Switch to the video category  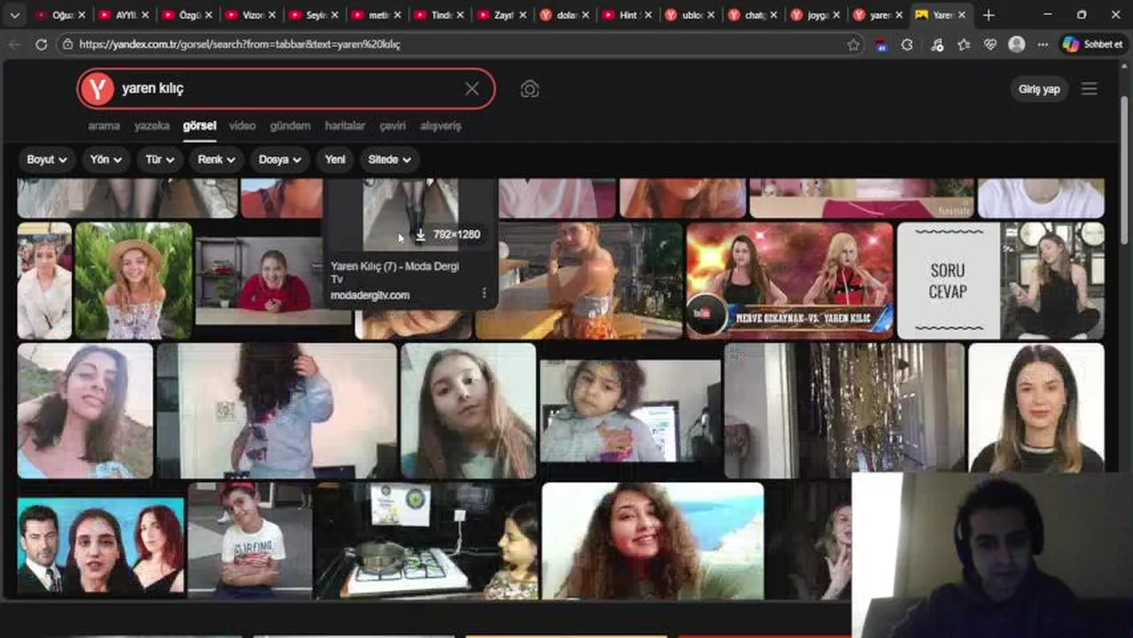[242, 126]
